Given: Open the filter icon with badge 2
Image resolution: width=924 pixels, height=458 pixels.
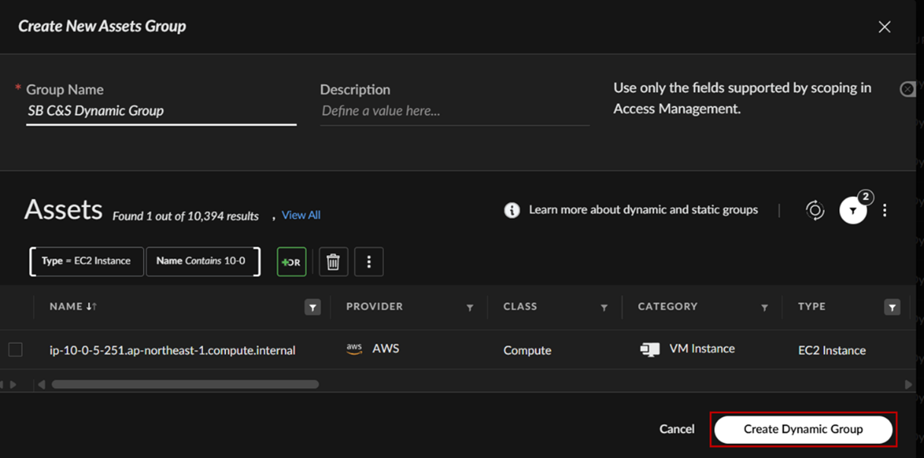Looking at the screenshot, I should [x=853, y=211].
